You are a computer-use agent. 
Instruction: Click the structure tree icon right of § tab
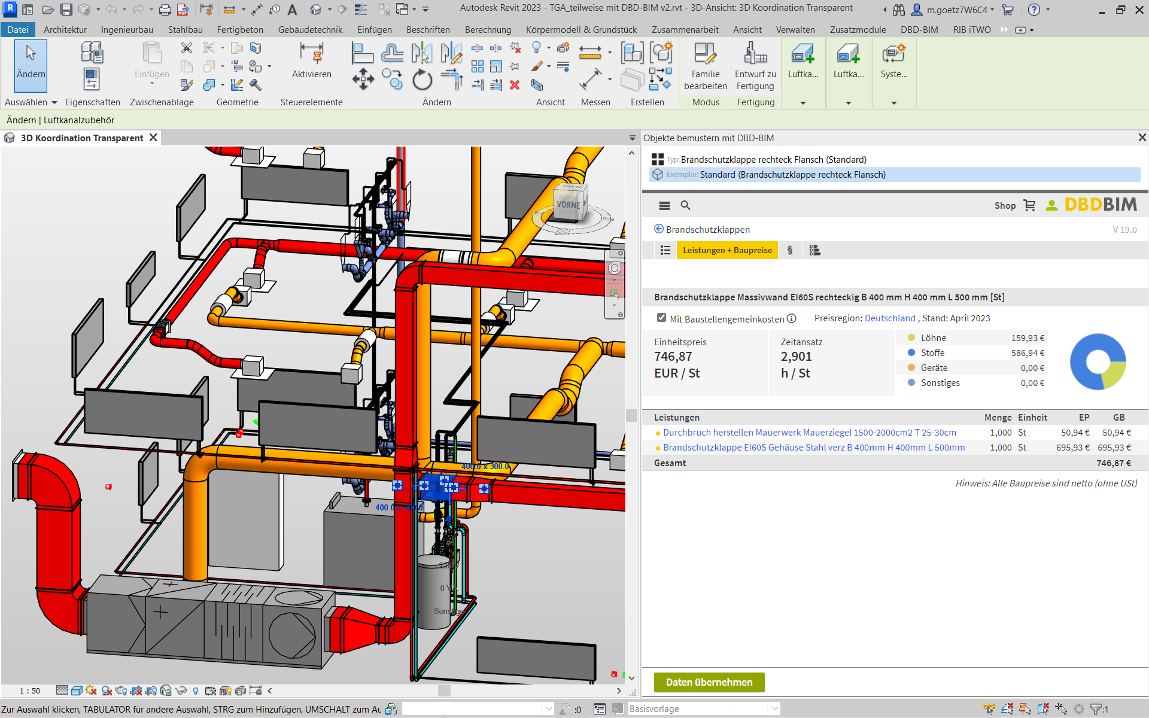[814, 250]
